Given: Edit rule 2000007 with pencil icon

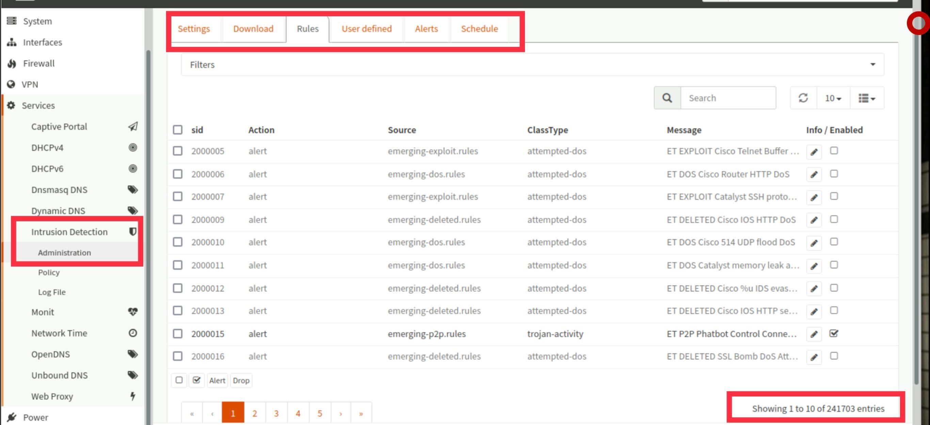Looking at the screenshot, I should [814, 197].
